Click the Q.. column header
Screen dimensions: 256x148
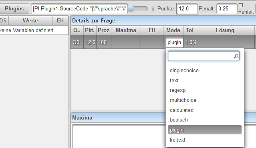77,30
